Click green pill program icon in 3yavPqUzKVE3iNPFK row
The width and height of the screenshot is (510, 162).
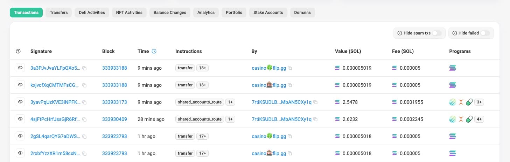(469, 102)
